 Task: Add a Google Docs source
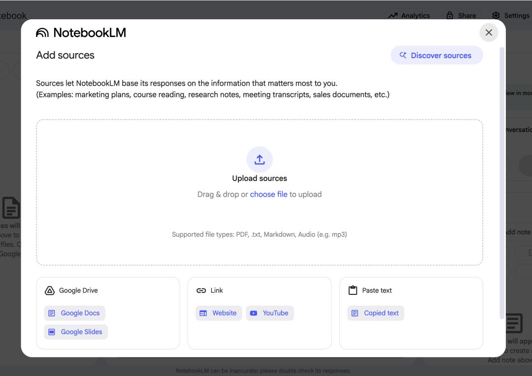coord(74,313)
